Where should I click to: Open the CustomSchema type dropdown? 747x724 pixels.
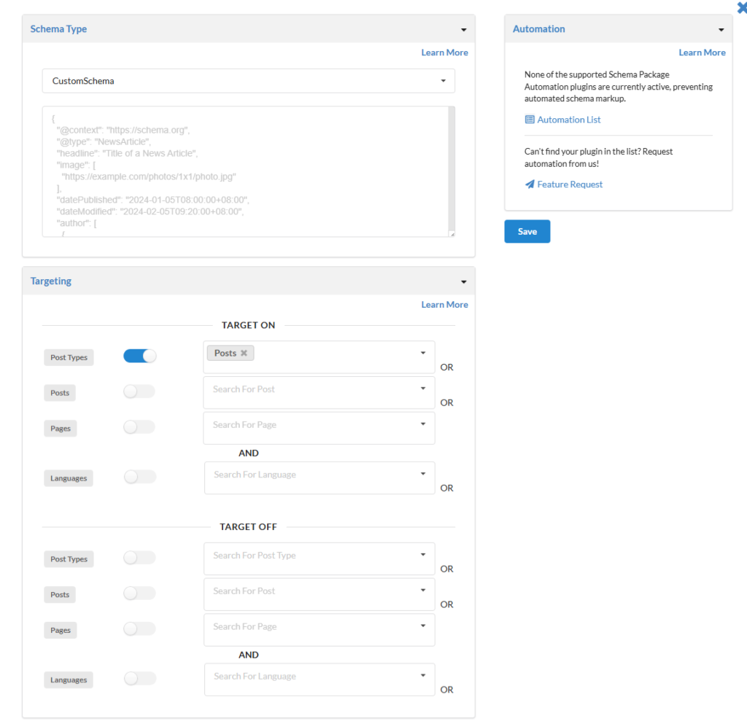point(248,81)
